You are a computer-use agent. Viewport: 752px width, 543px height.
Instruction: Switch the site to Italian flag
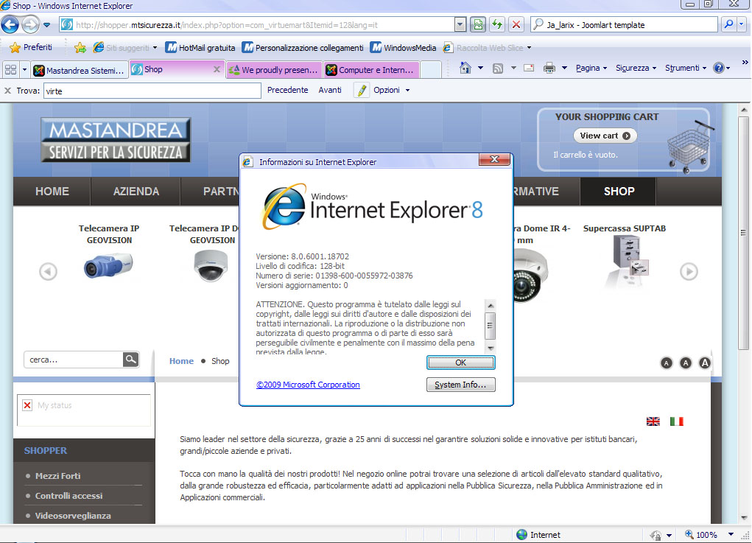tap(676, 421)
